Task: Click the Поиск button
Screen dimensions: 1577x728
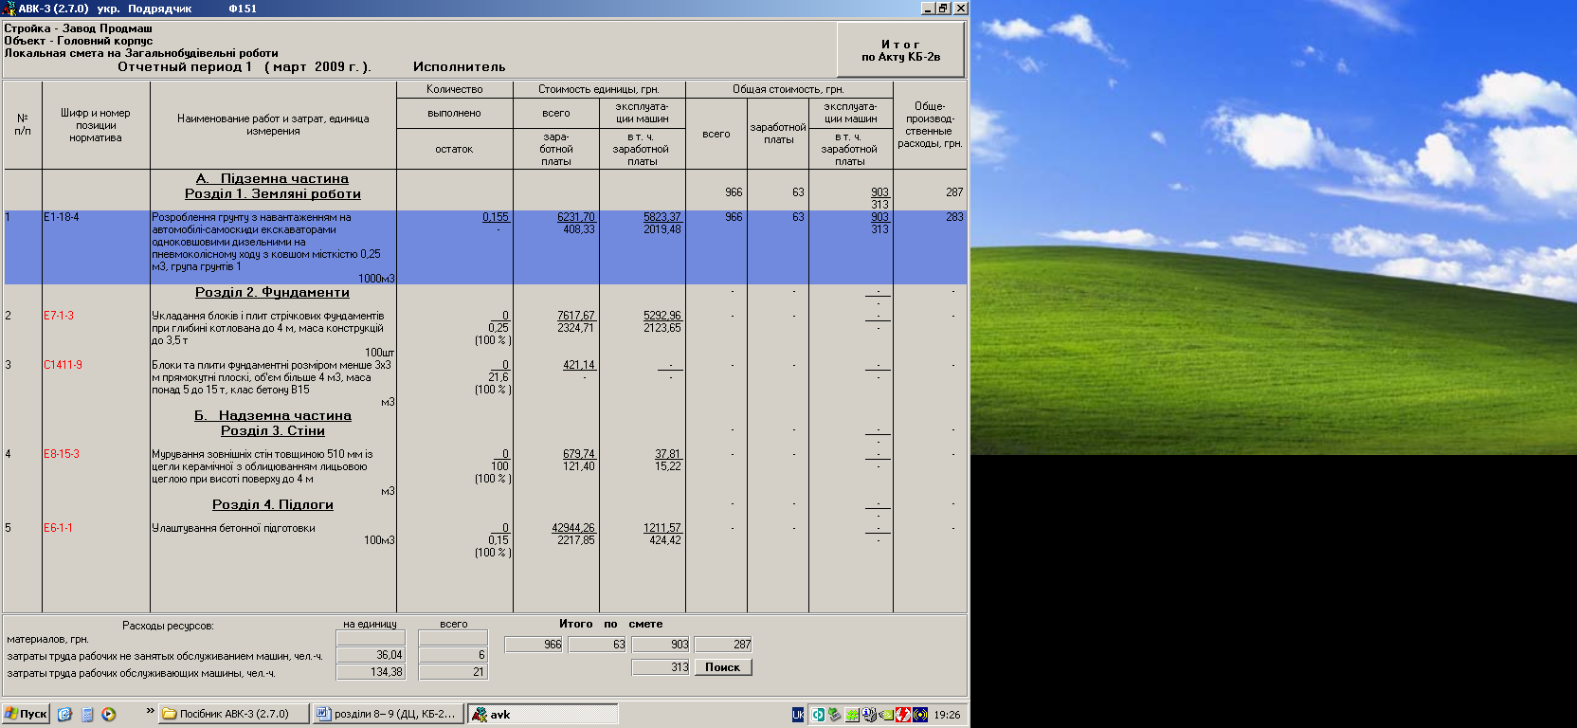Action: click(x=722, y=667)
